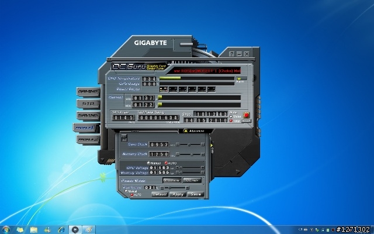Open Windows Explorer folder on taskbar
The width and height of the screenshot is (374, 234).
(34, 230)
